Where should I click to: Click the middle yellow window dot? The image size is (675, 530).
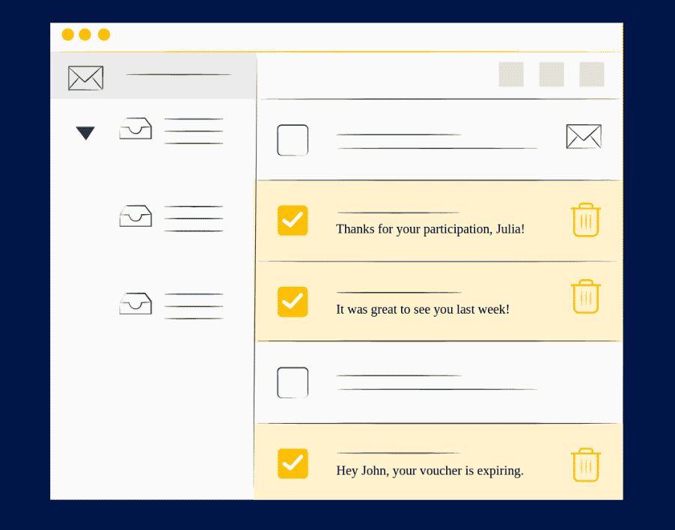(85, 34)
